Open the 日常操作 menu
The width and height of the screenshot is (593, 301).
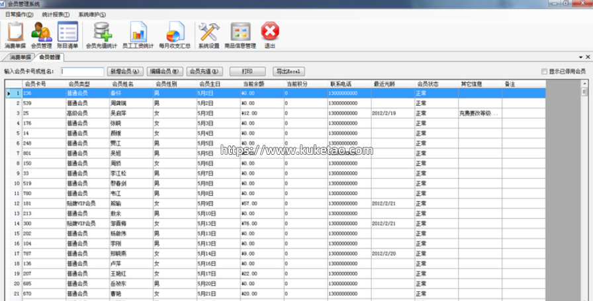[x=19, y=14]
